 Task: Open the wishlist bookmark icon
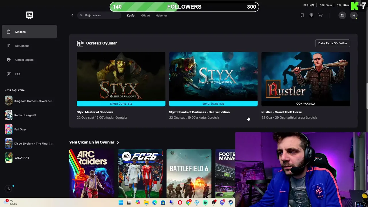pyautogui.click(x=302, y=16)
